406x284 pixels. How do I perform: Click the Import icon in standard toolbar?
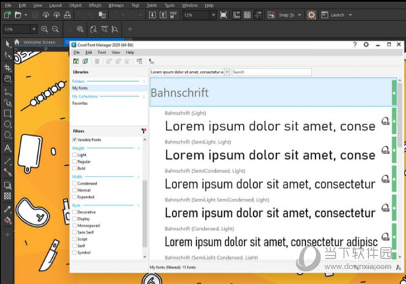pyautogui.click(x=152, y=15)
